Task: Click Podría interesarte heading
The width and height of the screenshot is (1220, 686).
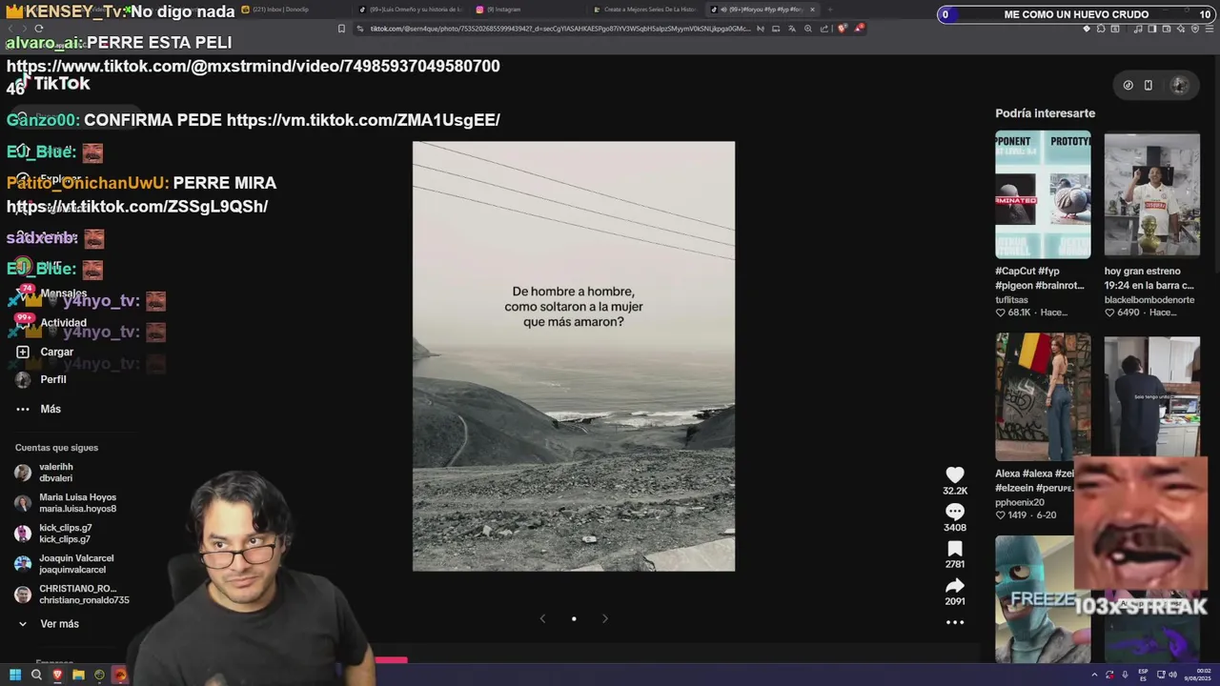Action: point(1045,113)
